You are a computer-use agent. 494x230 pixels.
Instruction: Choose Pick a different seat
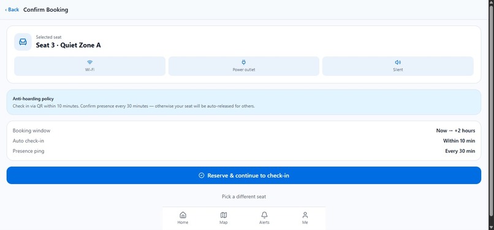click(243, 197)
